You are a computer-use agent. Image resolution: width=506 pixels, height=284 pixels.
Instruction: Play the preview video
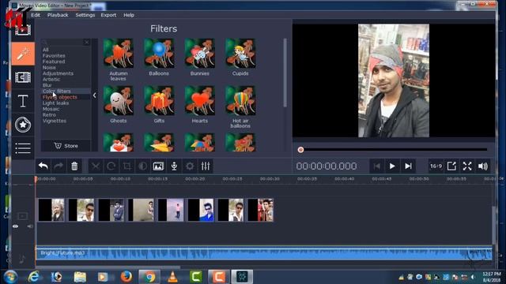392,166
